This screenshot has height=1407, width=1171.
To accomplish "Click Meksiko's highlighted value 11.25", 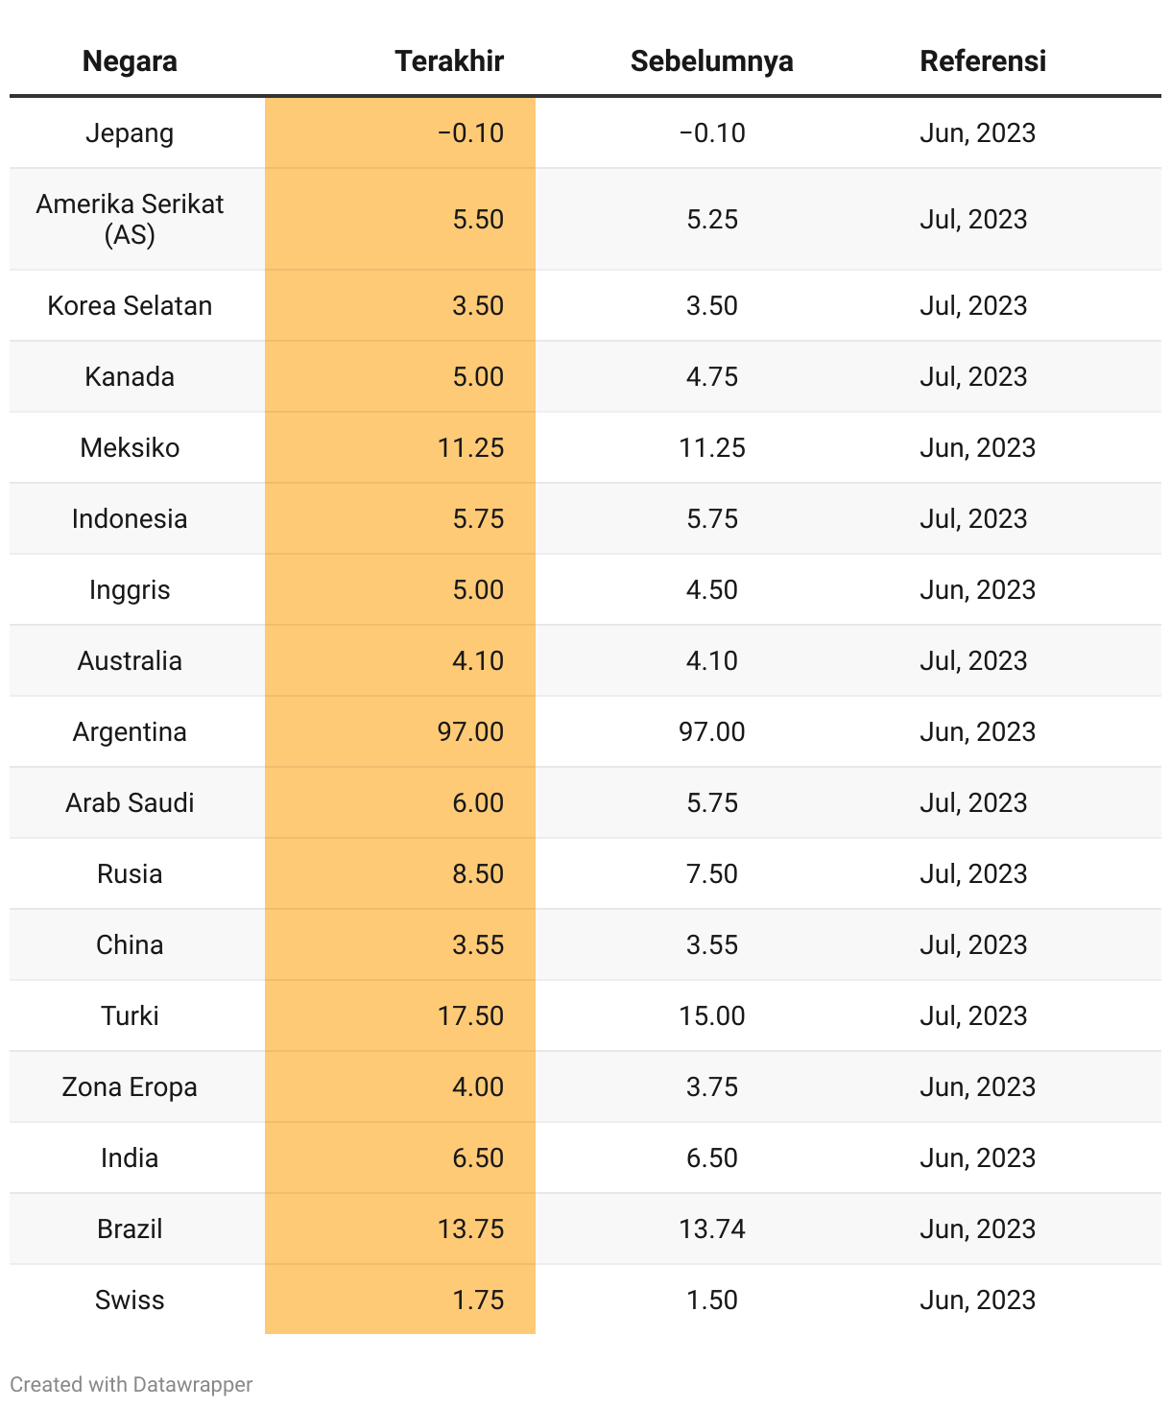I will coord(470,447).
